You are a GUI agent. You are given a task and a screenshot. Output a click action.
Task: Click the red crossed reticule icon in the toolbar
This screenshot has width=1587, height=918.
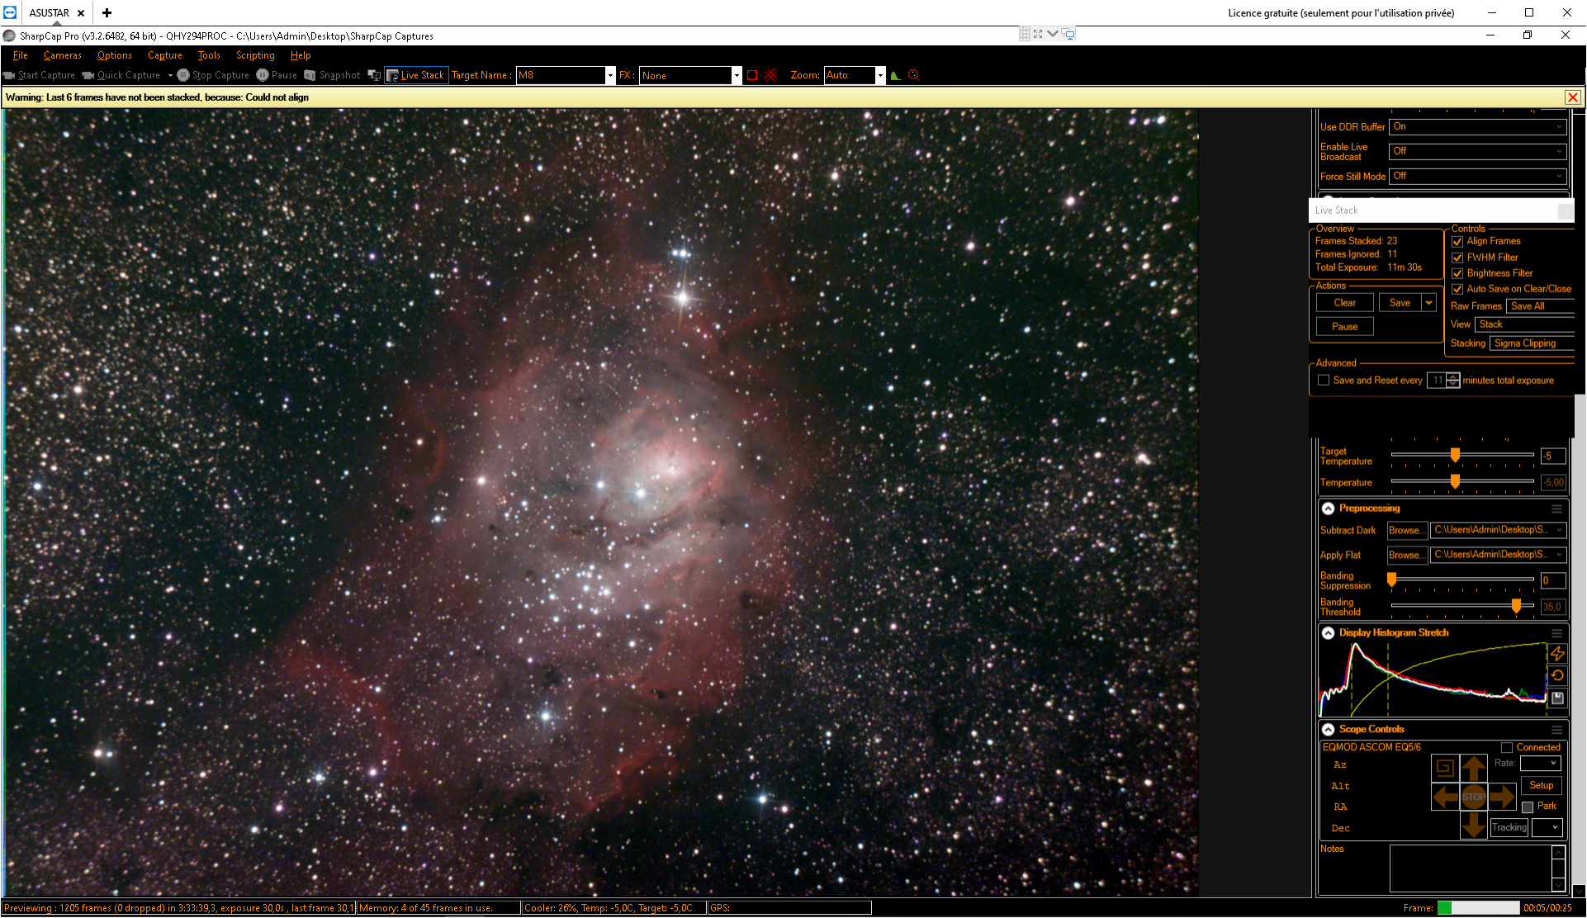point(770,75)
